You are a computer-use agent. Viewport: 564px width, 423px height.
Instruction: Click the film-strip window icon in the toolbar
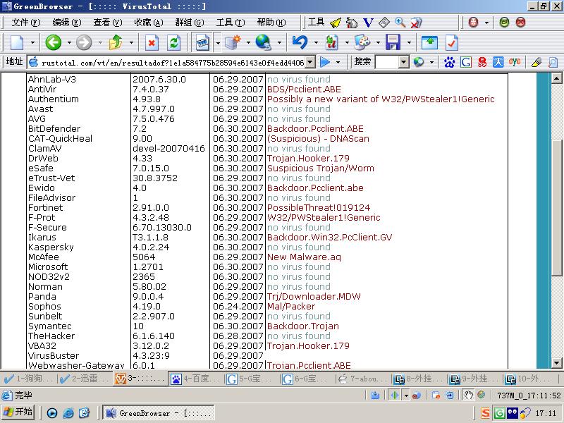coord(202,43)
